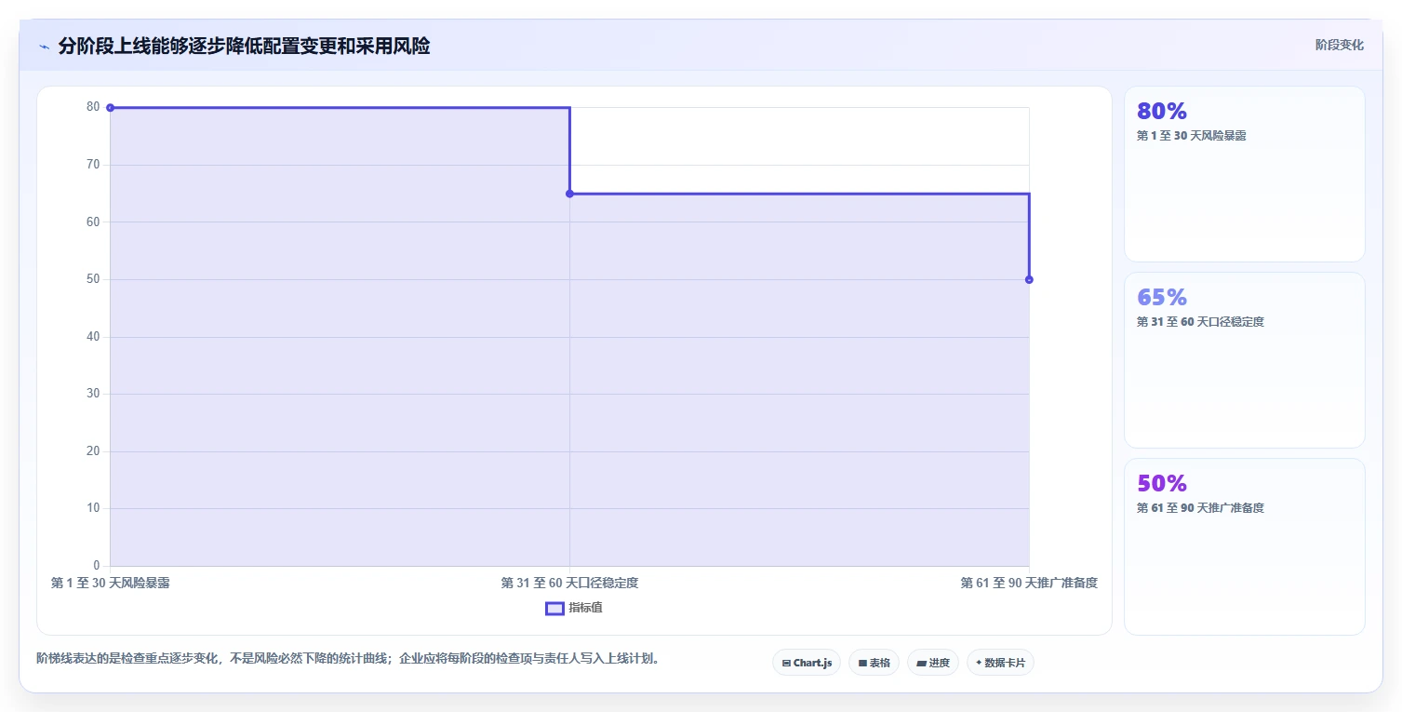Select the 进度 pill button
The image size is (1402, 712).
932,663
